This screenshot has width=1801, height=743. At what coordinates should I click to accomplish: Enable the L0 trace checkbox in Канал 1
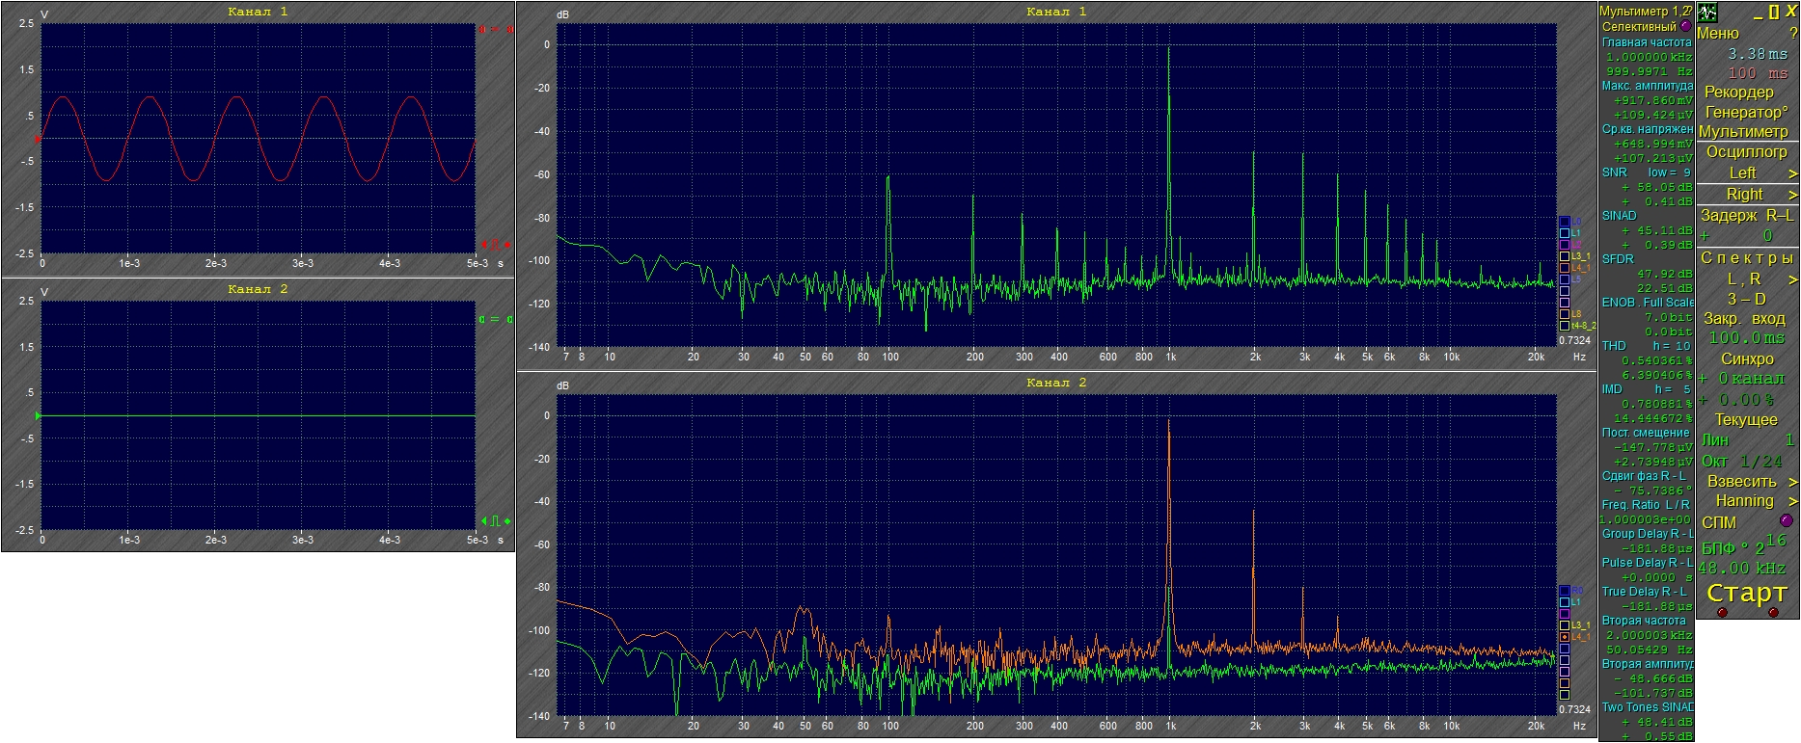1565,222
